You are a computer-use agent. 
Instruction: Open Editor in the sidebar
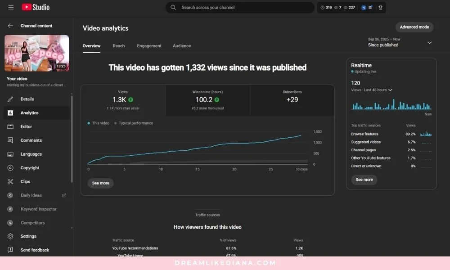coord(37,126)
